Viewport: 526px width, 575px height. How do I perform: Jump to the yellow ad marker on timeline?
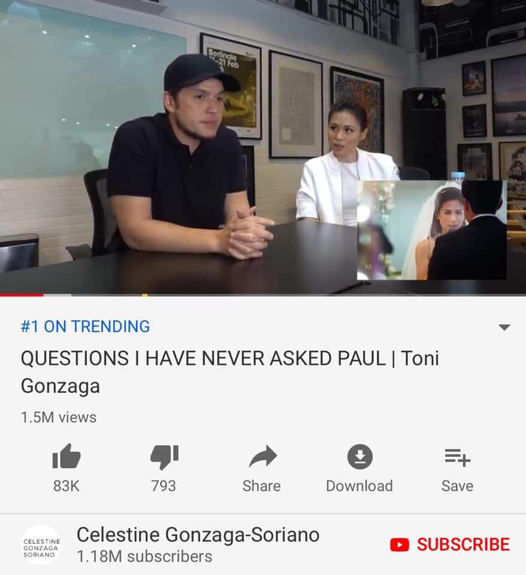tap(145, 295)
